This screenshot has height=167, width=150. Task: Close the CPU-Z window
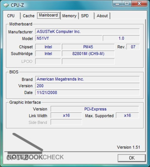click(139, 4)
